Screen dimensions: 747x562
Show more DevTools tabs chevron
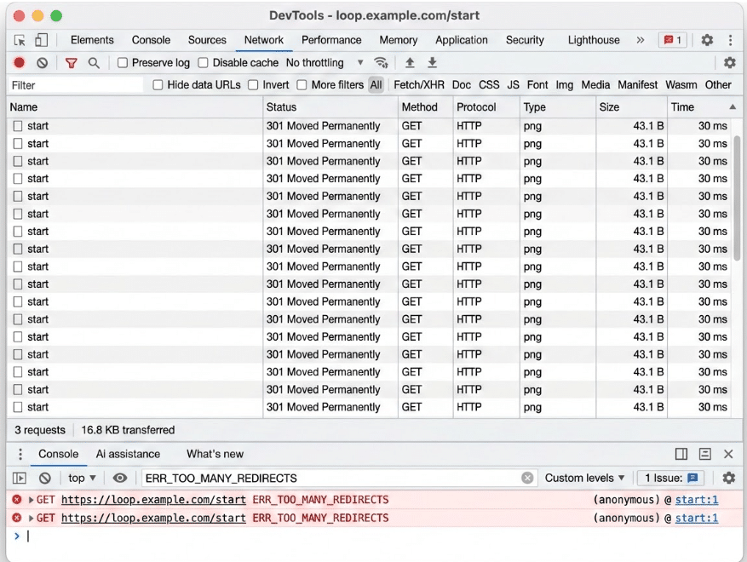coord(641,40)
